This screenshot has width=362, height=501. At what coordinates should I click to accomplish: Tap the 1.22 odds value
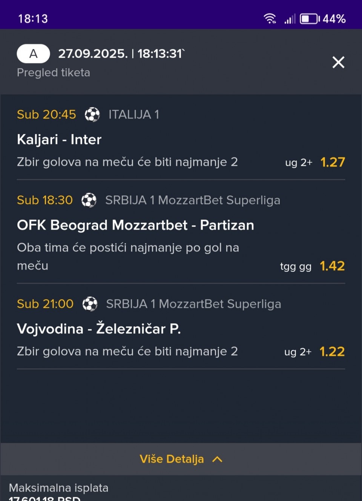tap(332, 352)
